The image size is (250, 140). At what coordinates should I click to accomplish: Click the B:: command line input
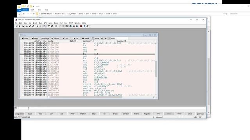point(110,108)
